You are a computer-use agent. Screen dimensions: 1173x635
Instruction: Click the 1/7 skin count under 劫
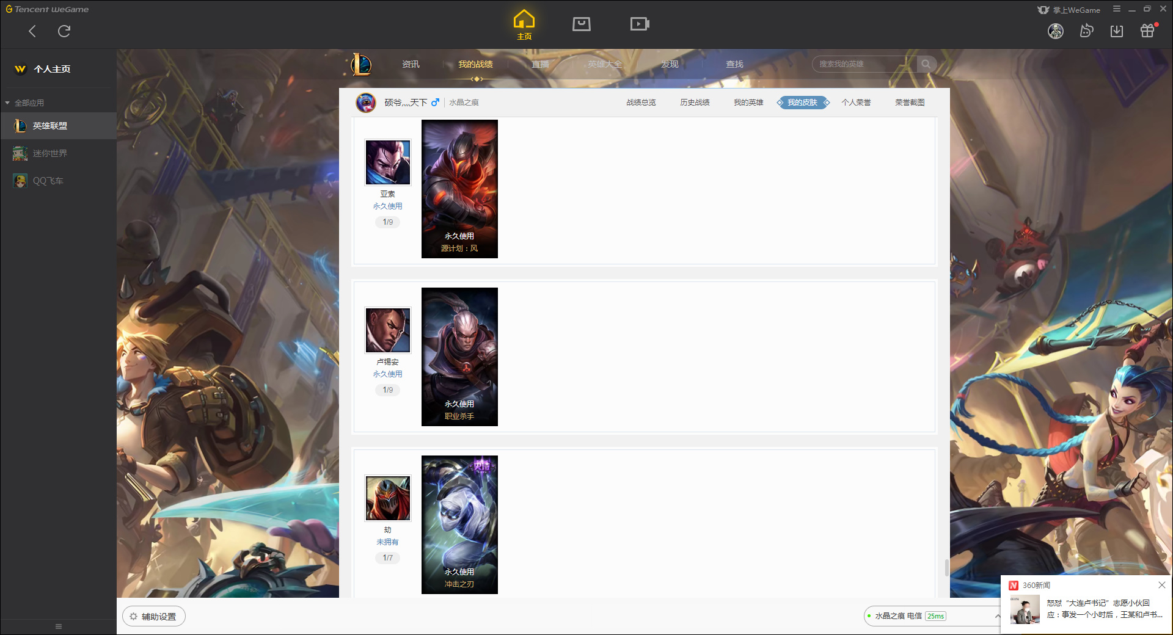388,558
